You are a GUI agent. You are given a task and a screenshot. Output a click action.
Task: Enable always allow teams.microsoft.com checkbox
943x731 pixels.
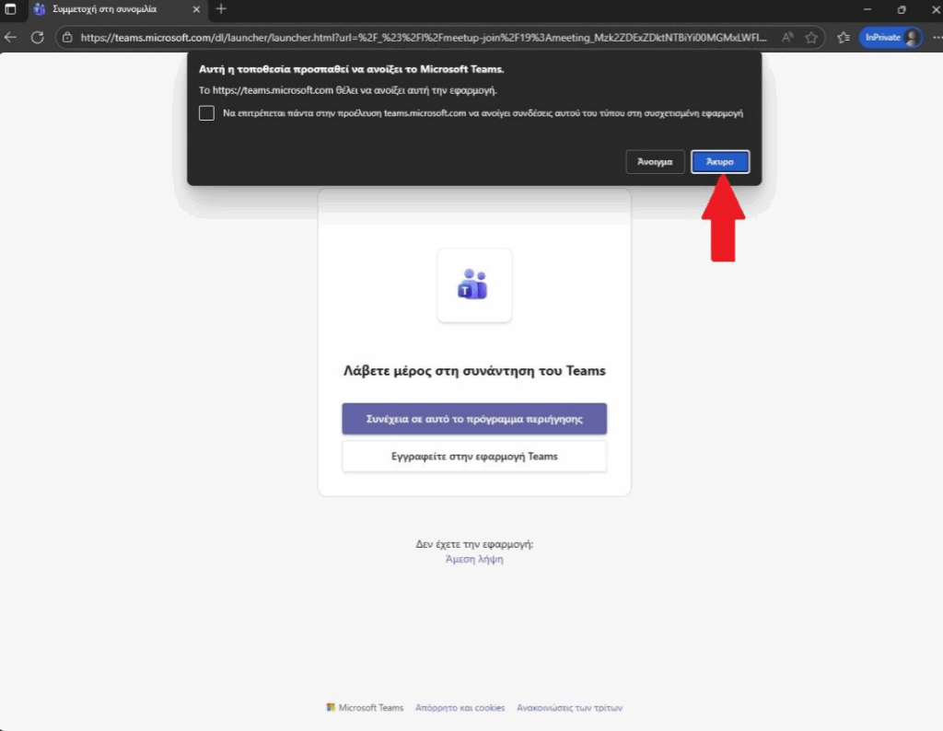[207, 113]
